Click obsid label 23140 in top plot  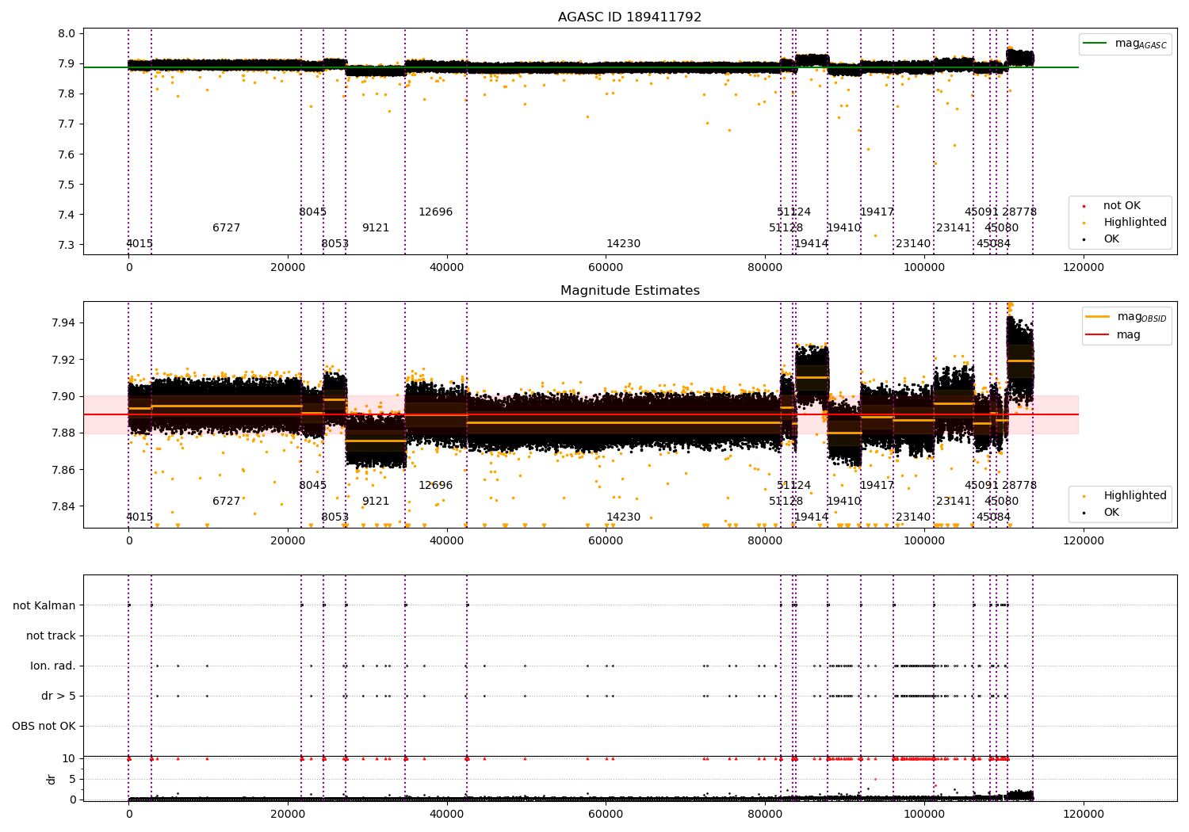[x=914, y=244]
